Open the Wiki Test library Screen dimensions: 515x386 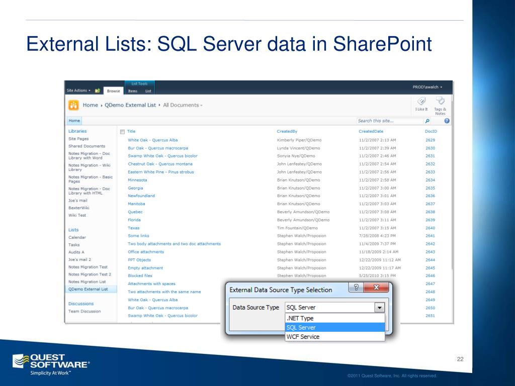tap(77, 215)
